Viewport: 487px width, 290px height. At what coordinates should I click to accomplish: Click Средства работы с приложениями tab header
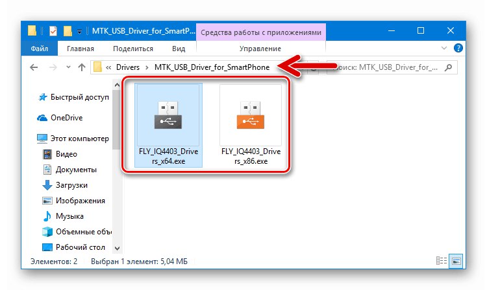261,32
